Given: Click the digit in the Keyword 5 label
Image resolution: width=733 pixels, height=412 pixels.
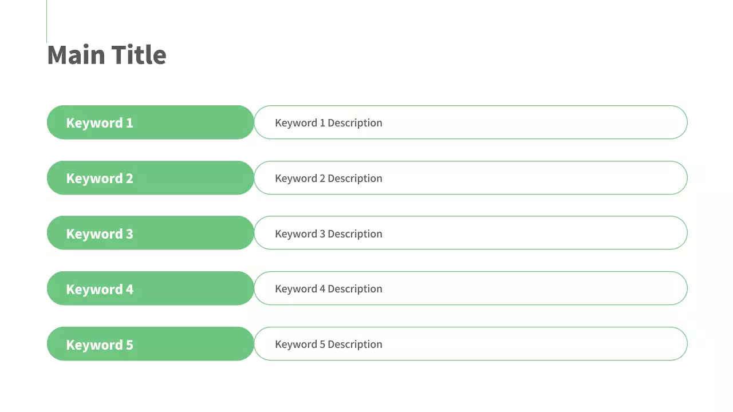Looking at the screenshot, I should tap(129, 345).
